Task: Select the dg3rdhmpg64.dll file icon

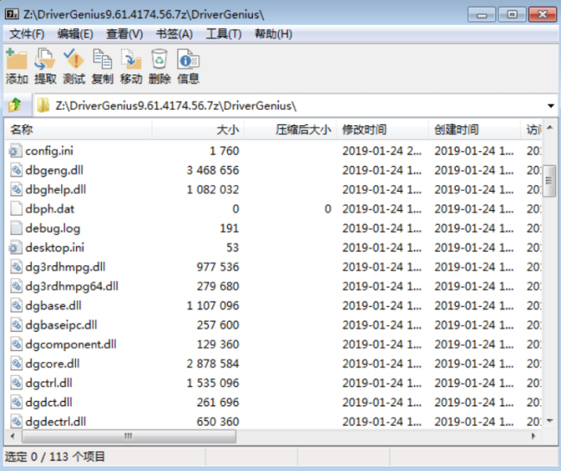Action: 16,286
